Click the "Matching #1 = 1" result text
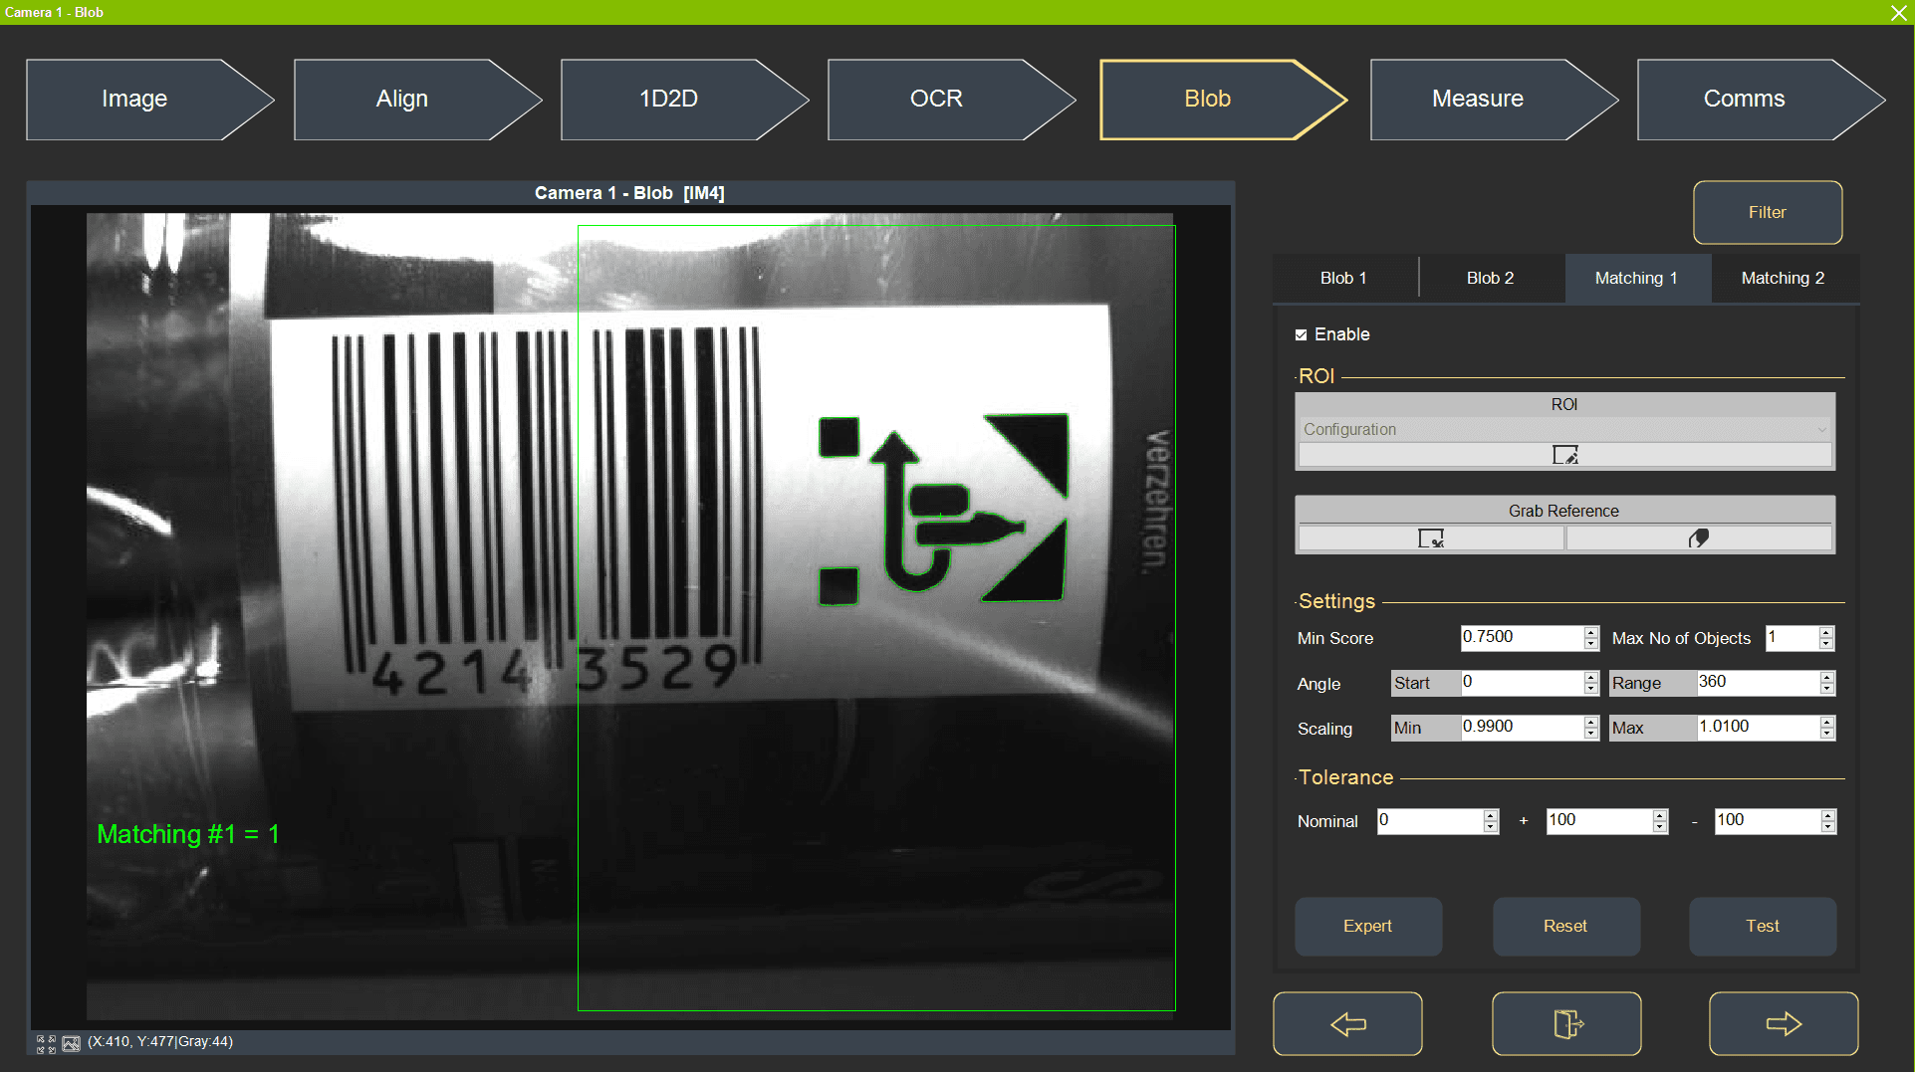The image size is (1915, 1072). coord(188,834)
